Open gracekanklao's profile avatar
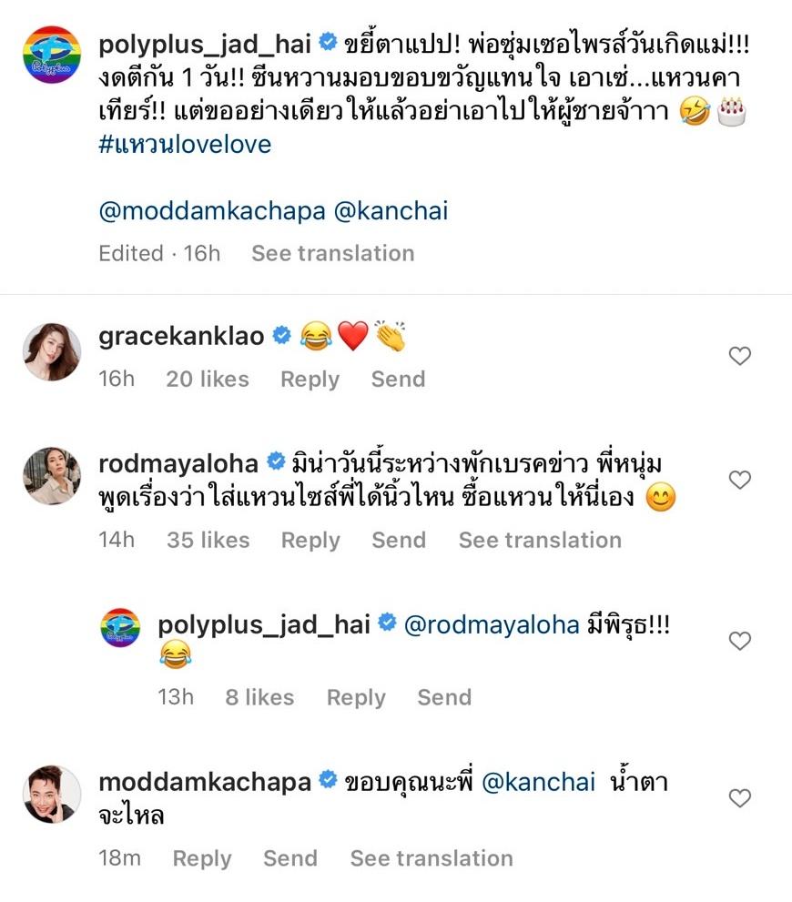This screenshot has height=902, width=792. pyautogui.click(x=51, y=351)
